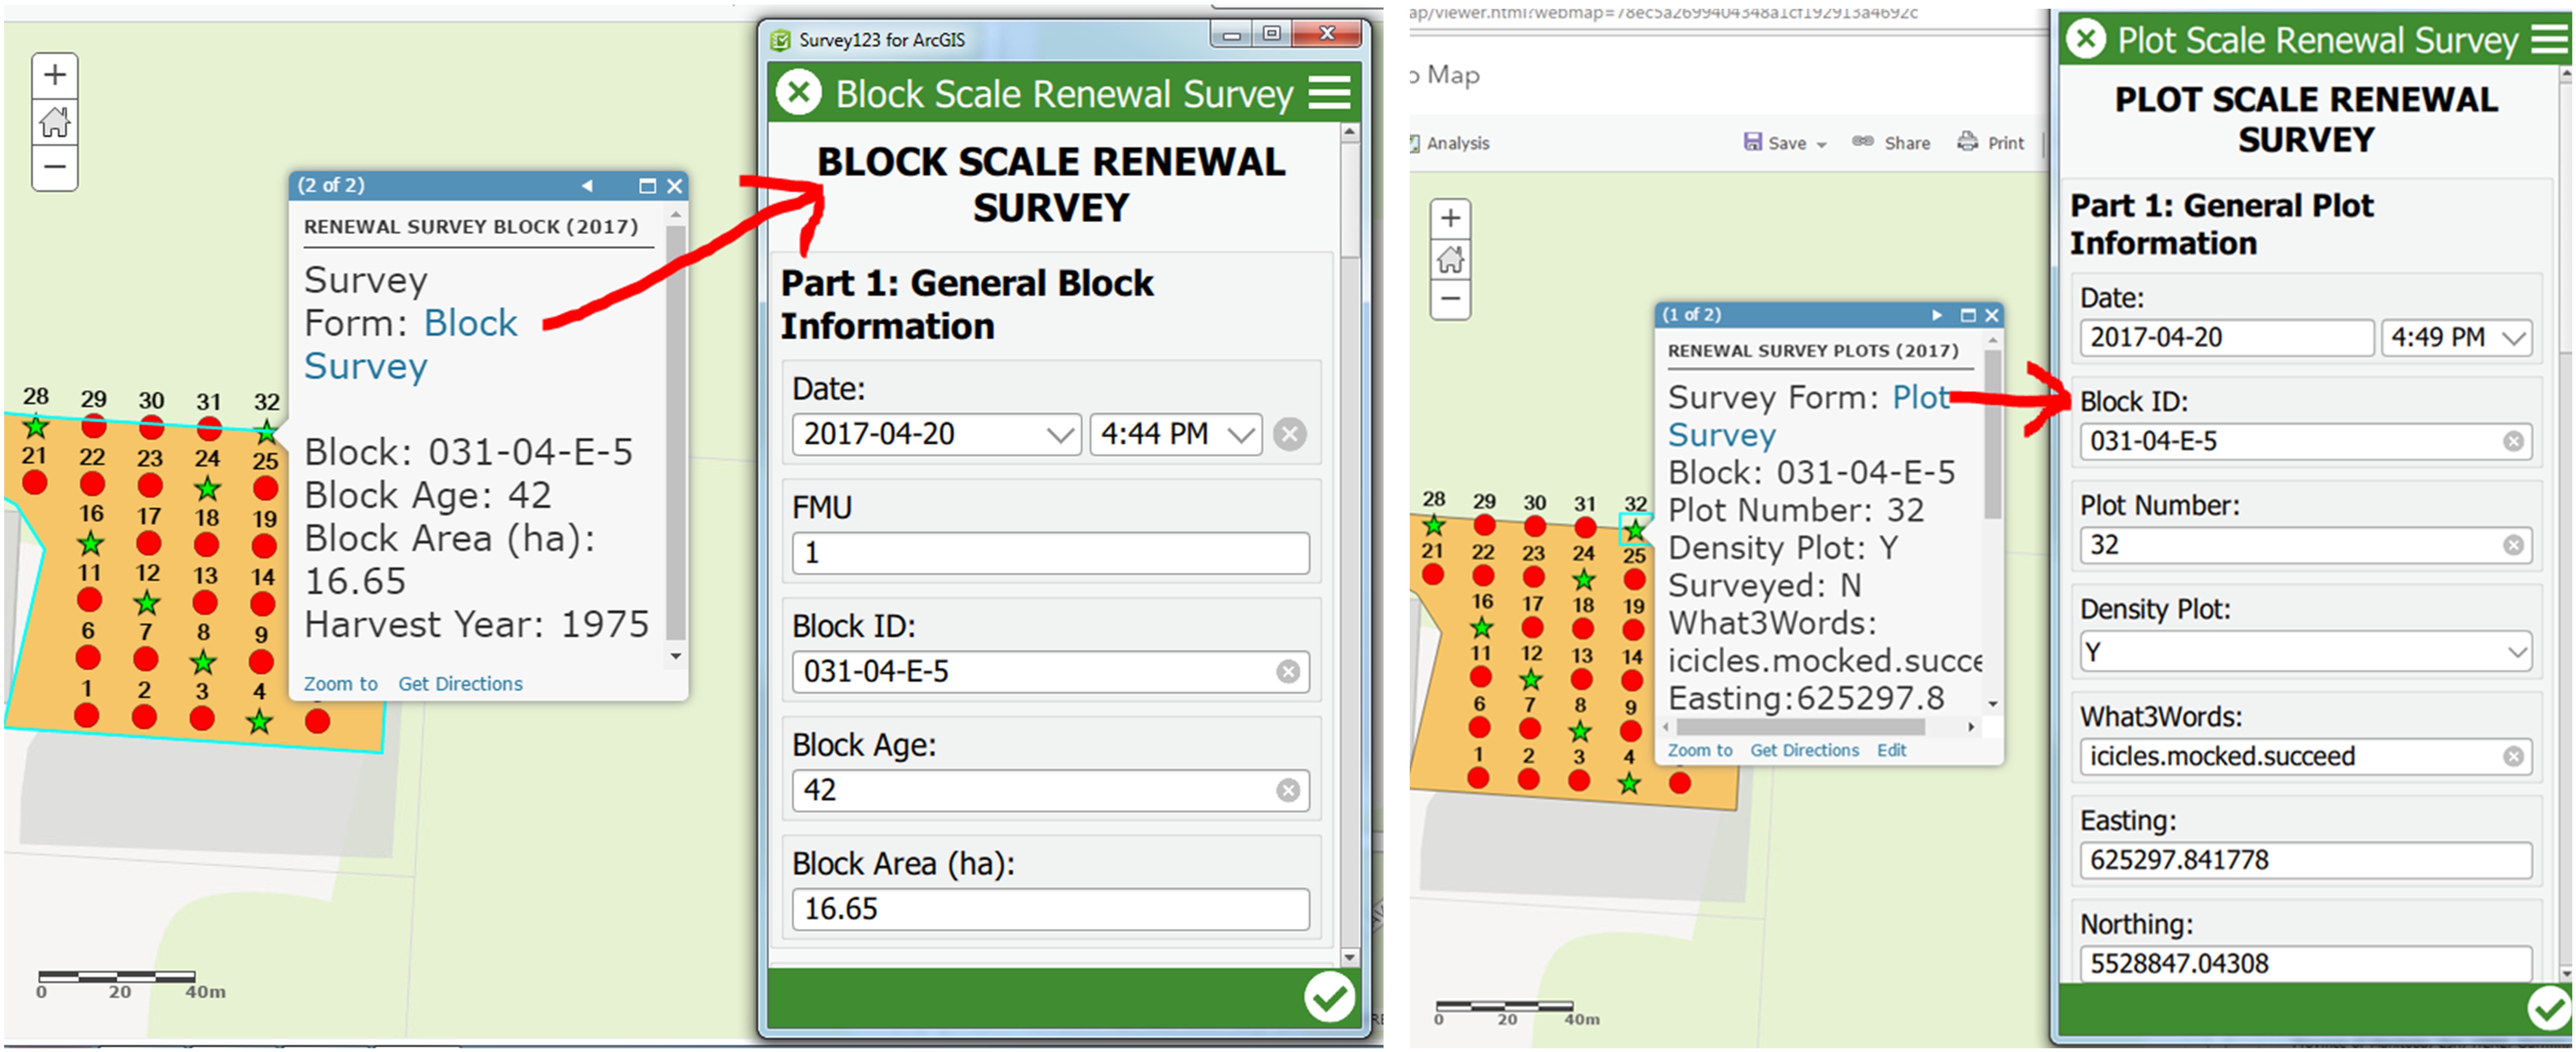Screen dimensions: 2576x1052
Task: Click the green star at plot 32 on the left map
Action: click(x=266, y=432)
